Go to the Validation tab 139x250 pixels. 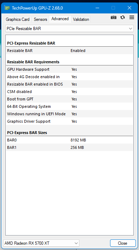(x=81, y=19)
